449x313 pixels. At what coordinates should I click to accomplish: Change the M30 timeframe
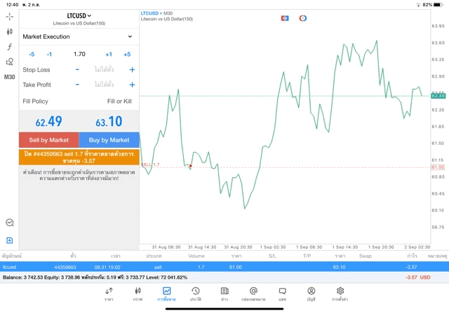tap(9, 77)
